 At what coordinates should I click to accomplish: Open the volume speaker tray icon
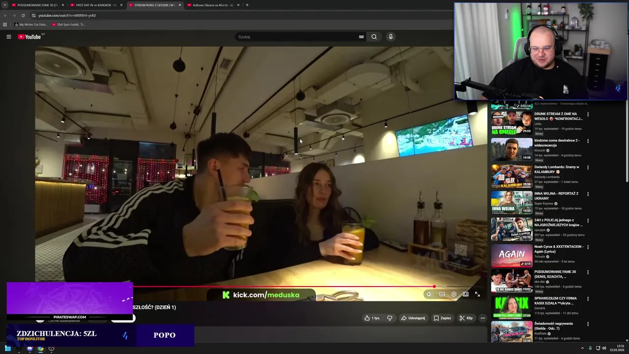604,349
